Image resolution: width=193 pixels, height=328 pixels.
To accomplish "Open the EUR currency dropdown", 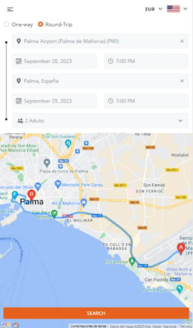I will point(154,9).
